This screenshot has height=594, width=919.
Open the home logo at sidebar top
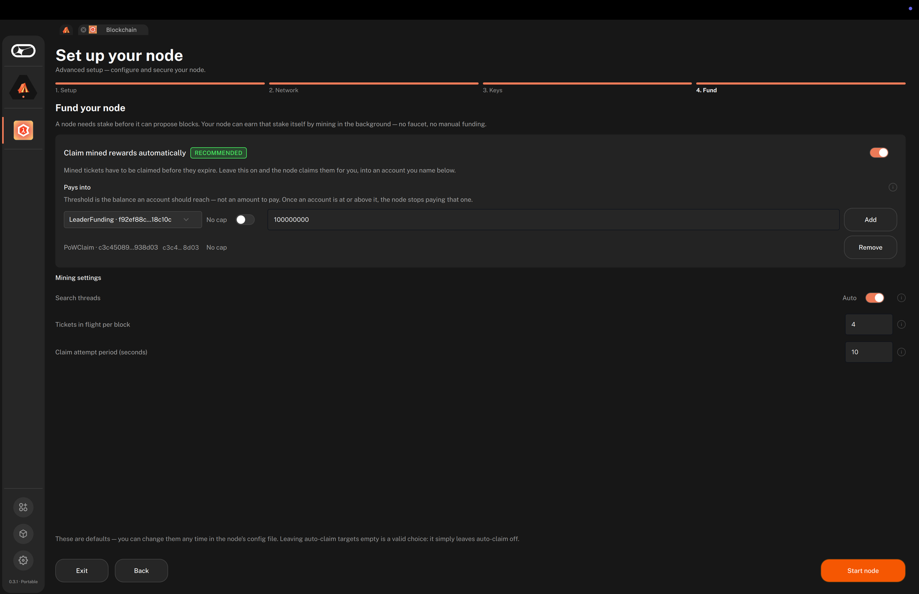[x=23, y=51]
